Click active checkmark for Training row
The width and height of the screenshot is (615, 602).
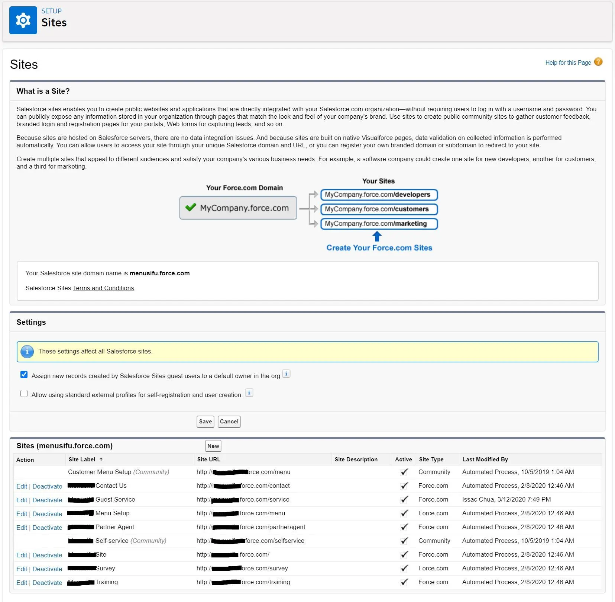[x=404, y=582]
